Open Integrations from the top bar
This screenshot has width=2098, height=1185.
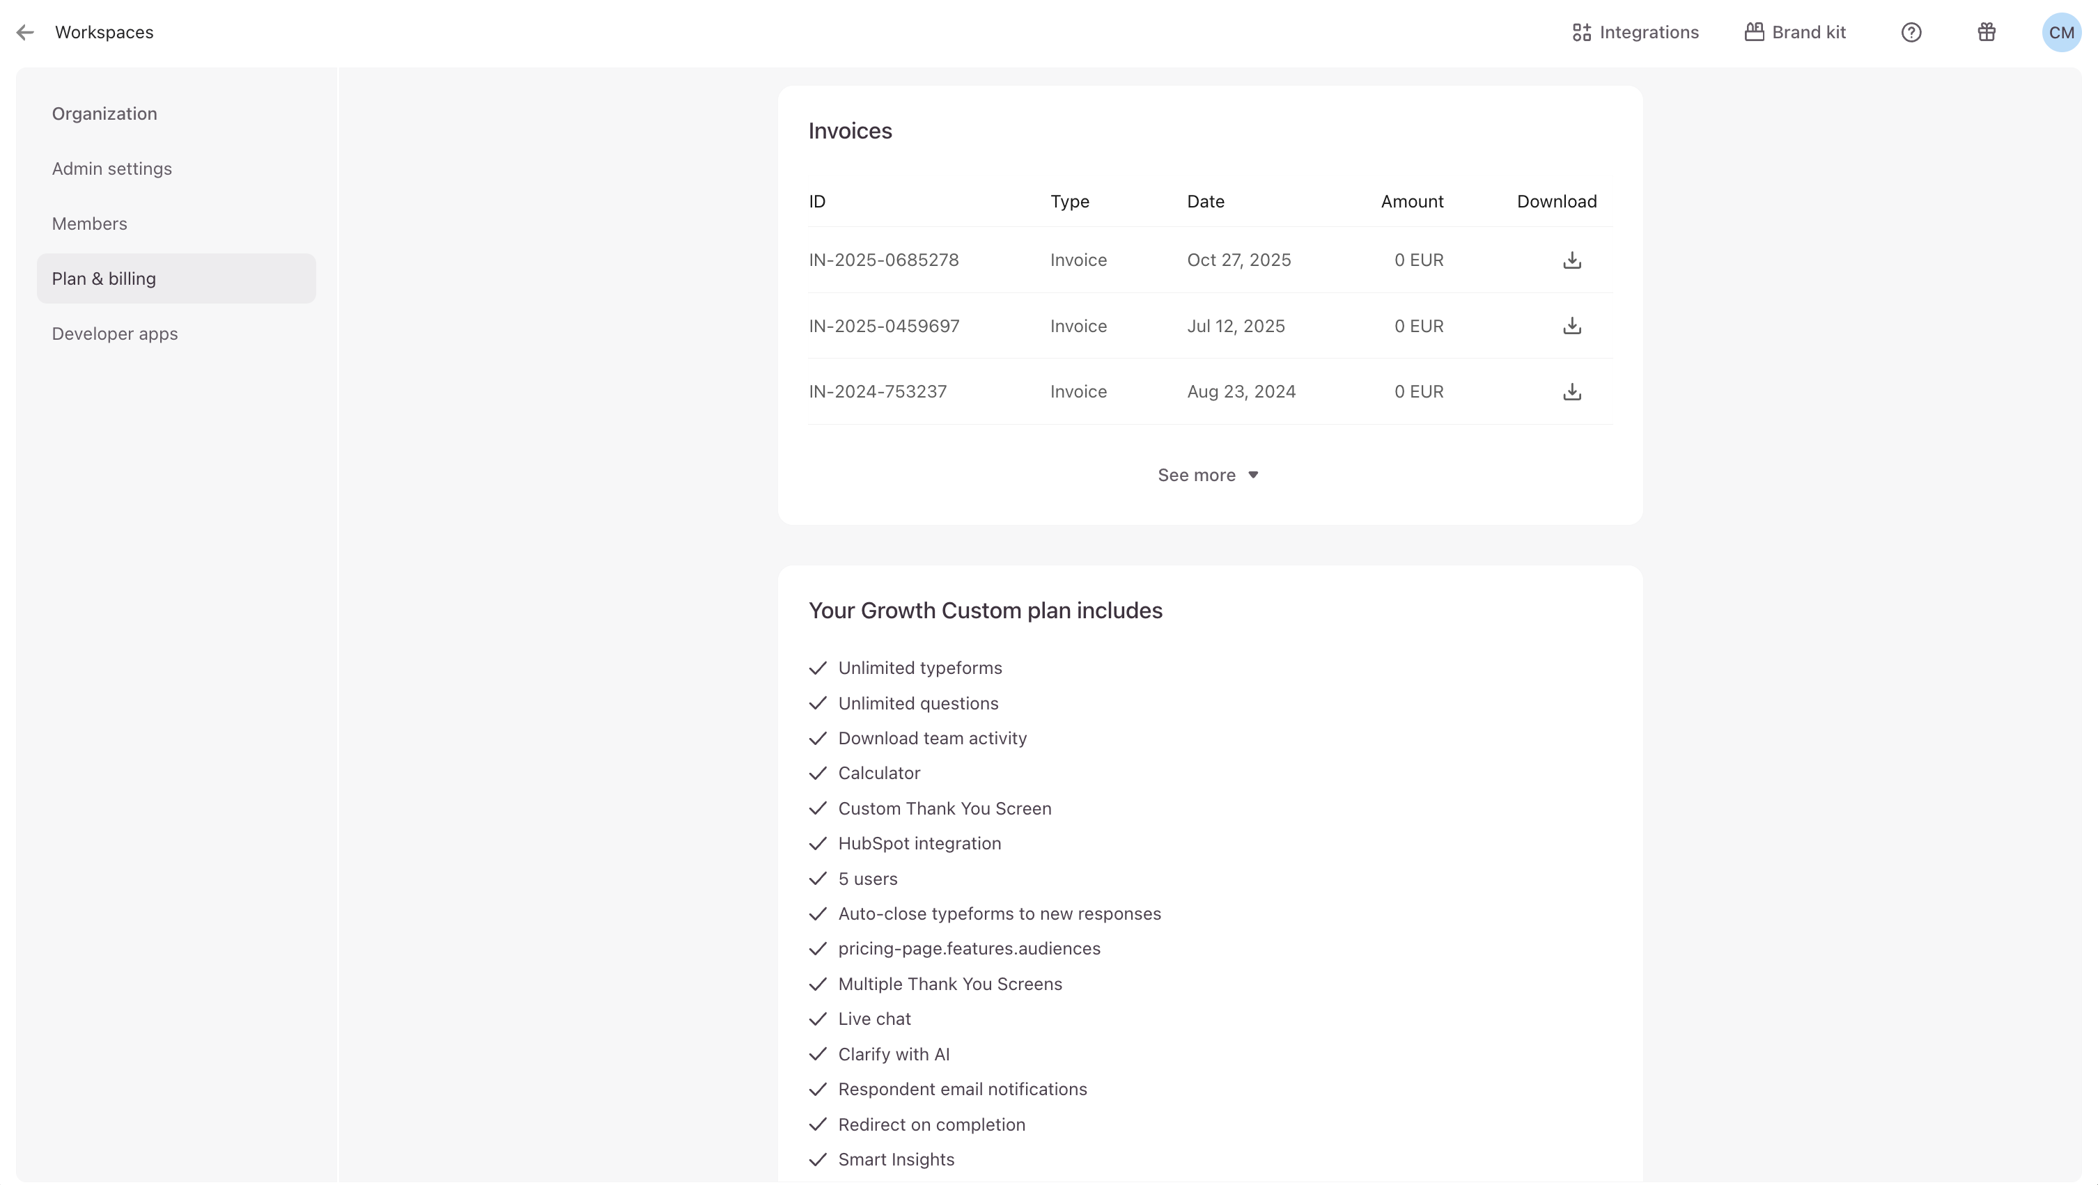tap(1649, 33)
